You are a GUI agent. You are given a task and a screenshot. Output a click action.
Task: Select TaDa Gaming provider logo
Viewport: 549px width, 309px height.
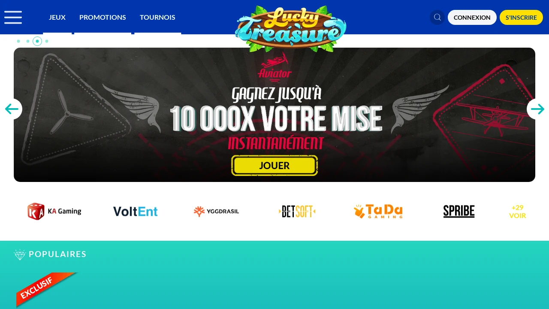click(378, 212)
